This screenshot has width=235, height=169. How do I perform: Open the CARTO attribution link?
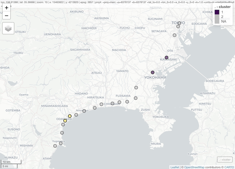(x=228, y=167)
